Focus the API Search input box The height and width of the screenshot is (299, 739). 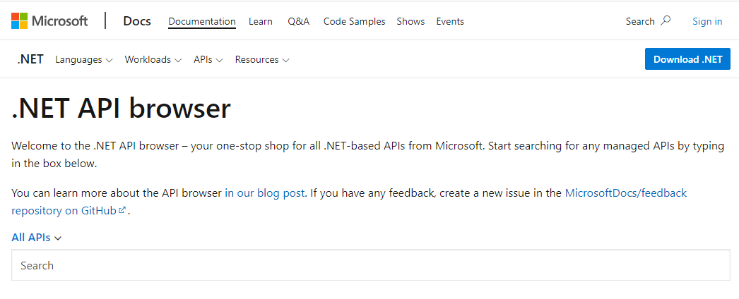coord(370,265)
